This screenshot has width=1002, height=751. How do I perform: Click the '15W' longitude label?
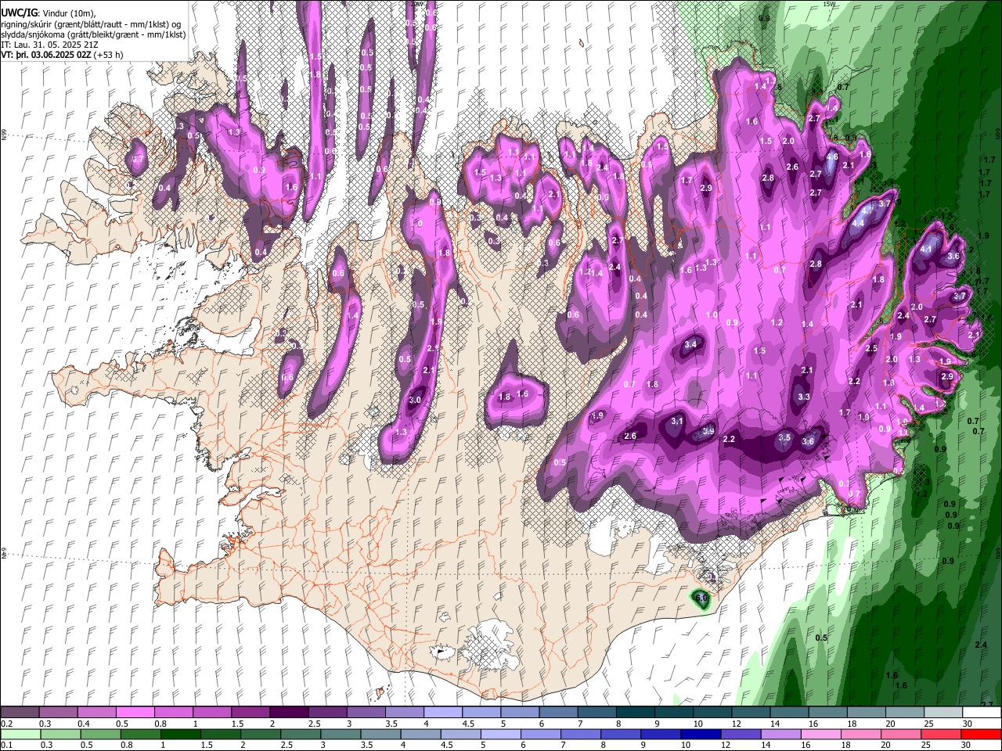click(830, 4)
